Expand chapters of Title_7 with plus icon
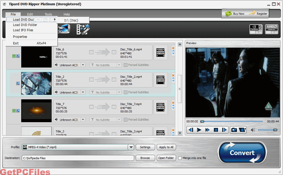The image size is (283, 175). [x=14, y=111]
